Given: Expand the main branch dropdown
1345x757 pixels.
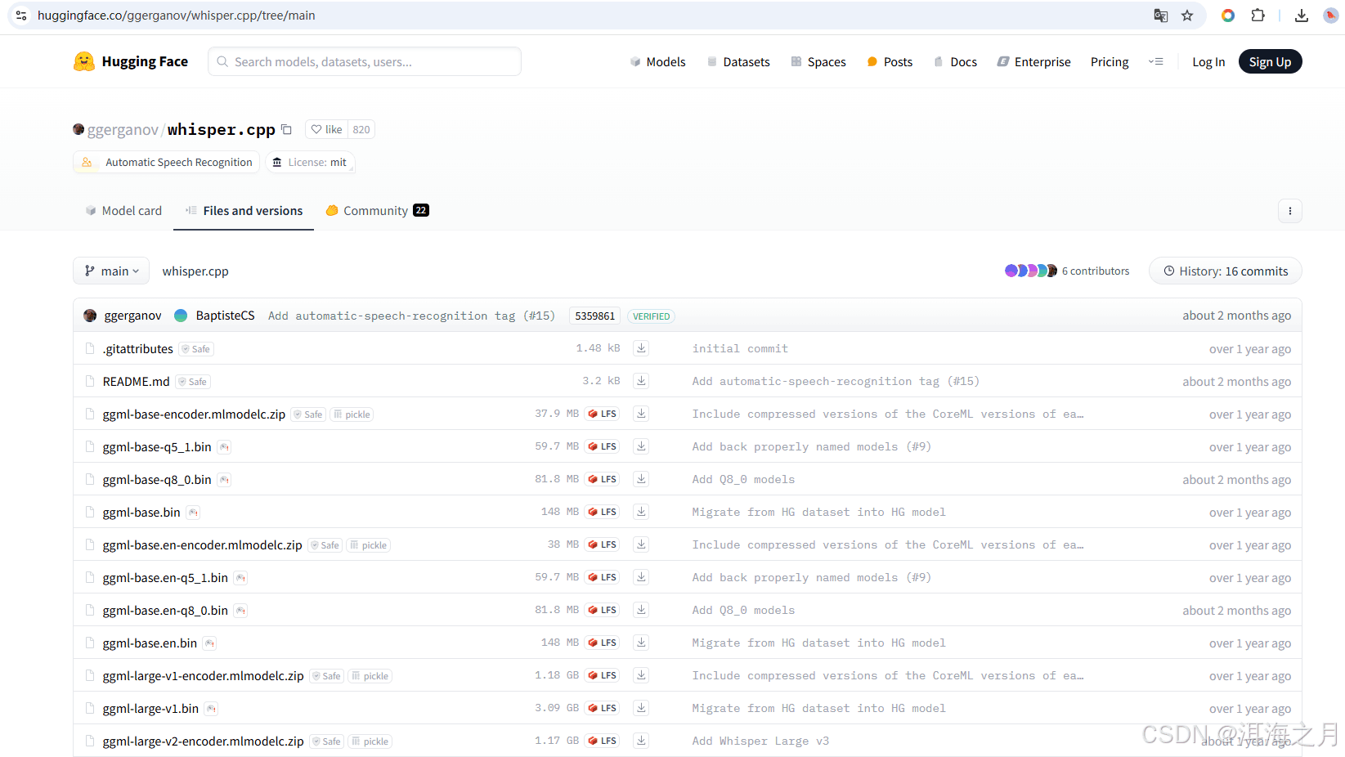Looking at the screenshot, I should click(111, 271).
